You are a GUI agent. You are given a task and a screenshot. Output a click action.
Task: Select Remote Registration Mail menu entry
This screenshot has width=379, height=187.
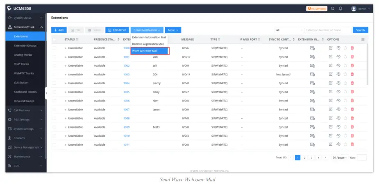tap(149, 44)
